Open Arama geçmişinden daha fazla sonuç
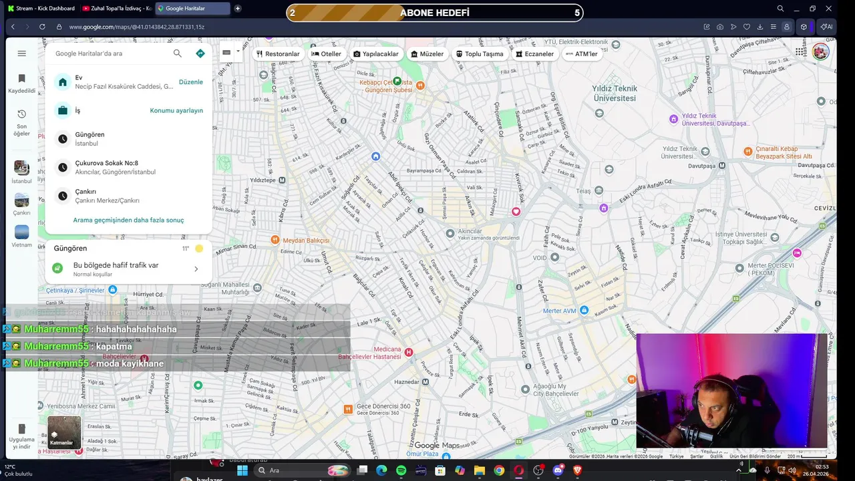This screenshot has height=481, width=855. [x=128, y=220]
